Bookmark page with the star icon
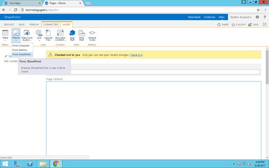The width and height of the screenshot is (269, 168). coord(258,10)
